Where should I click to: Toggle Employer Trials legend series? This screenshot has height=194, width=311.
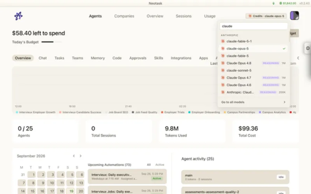pyautogui.click(x=173, y=112)
